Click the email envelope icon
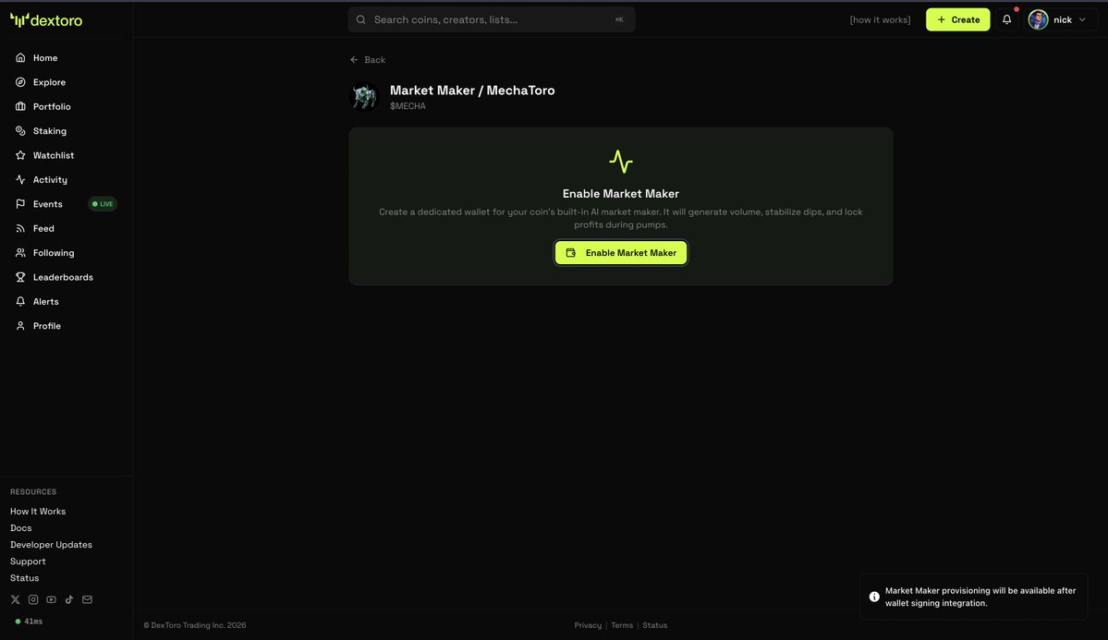Viewport: 1108px width, 640px height. 87,599
